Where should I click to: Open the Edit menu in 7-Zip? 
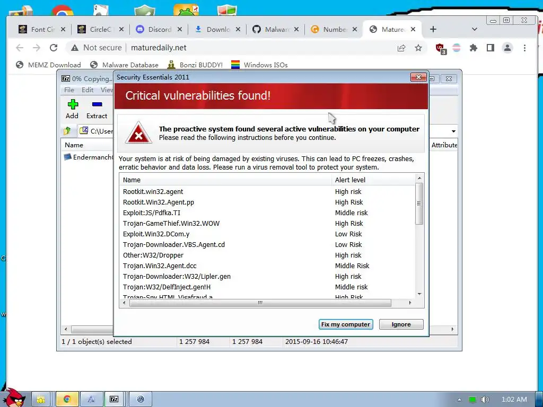(87, 90)
